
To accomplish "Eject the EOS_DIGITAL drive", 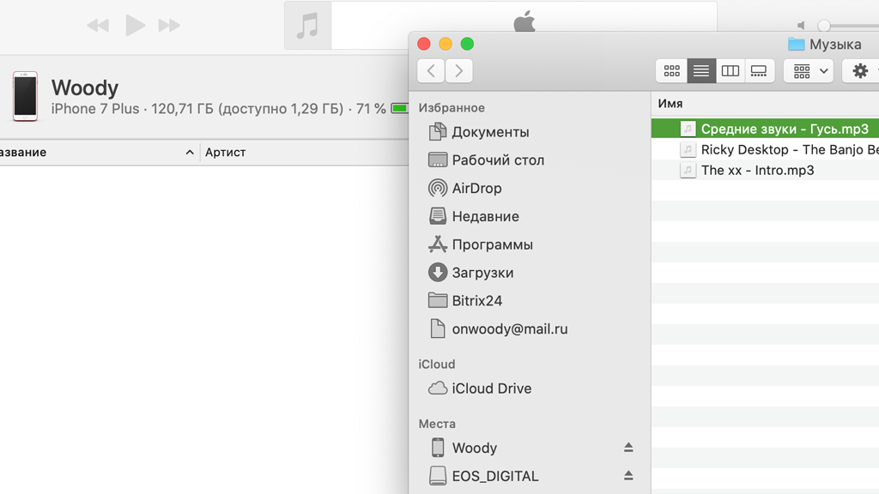I will pos(628,475).
